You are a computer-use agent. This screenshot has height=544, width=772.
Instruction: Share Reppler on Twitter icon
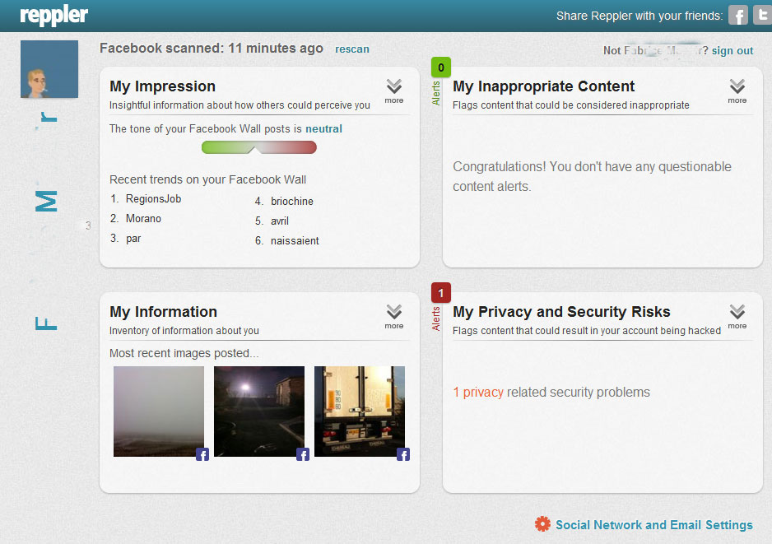tap(763, 15)
